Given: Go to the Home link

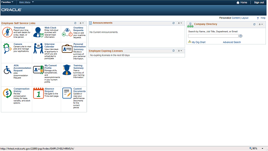Looking at the screenshot, I should (244, 3).
